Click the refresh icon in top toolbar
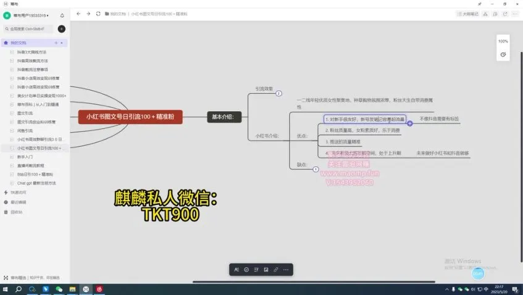Image resolution: width=523 pixels, height=295 pixels. [x=99, y=14]
